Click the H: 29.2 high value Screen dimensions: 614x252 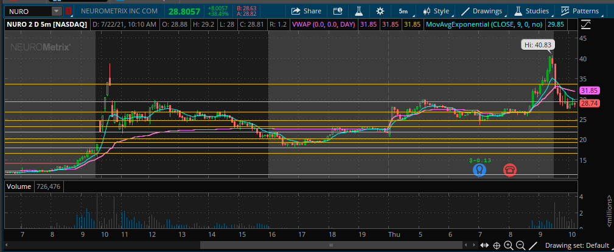(203, 25)
